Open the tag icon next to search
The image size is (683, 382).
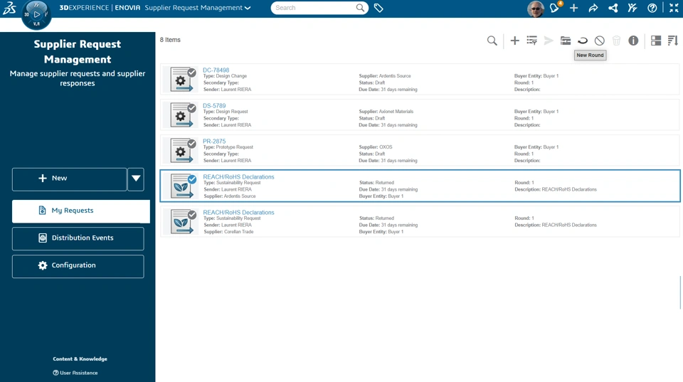pos(378,8)
